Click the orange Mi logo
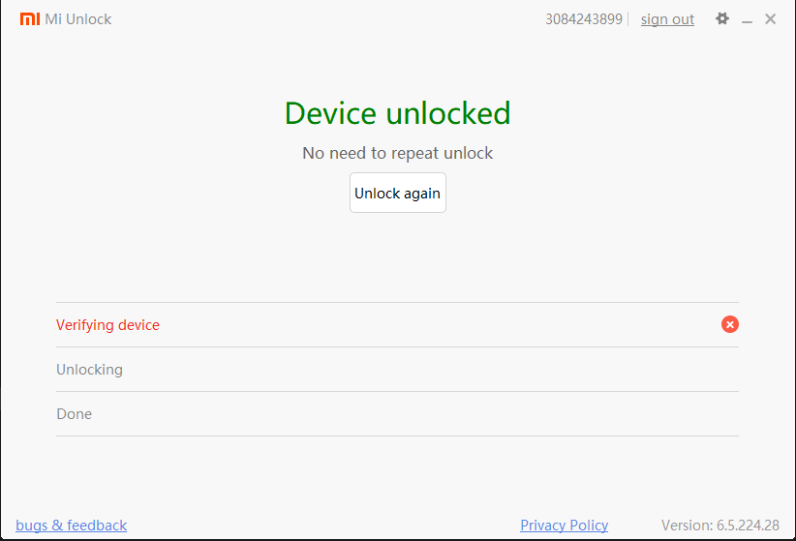This screenshot has height=541, width=796. point(30,18)
